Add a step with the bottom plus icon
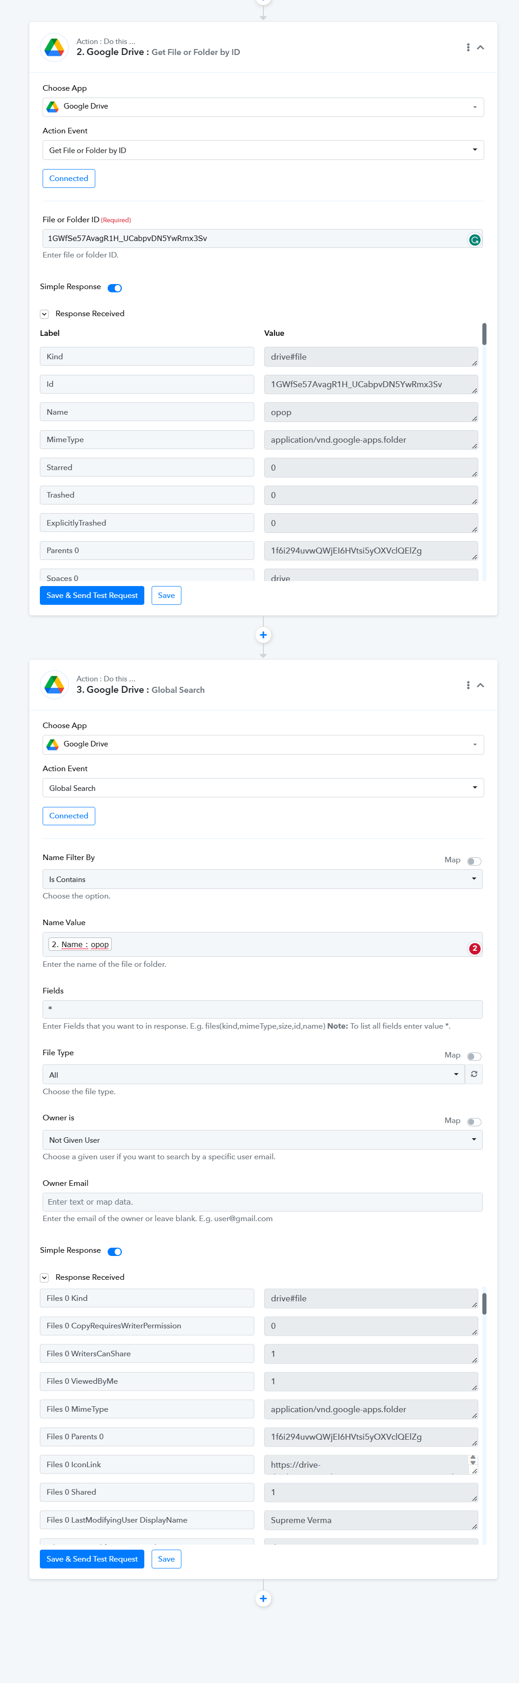The image size is (519, 1683). pyautogui.click(x=263, y=1599)
